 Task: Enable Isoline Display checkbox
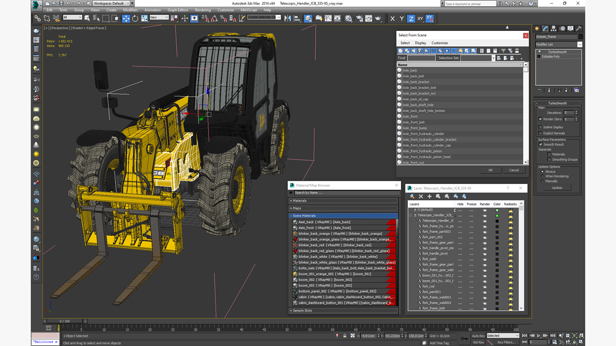pyautogui.click(x=541, y=127)
